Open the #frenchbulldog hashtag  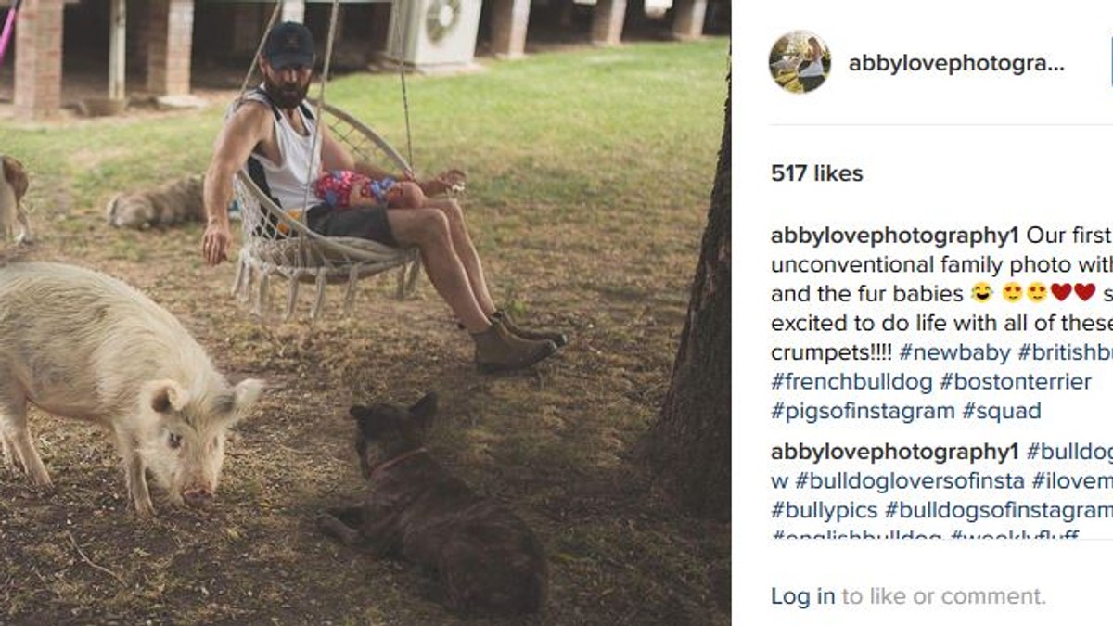[851, 381]
